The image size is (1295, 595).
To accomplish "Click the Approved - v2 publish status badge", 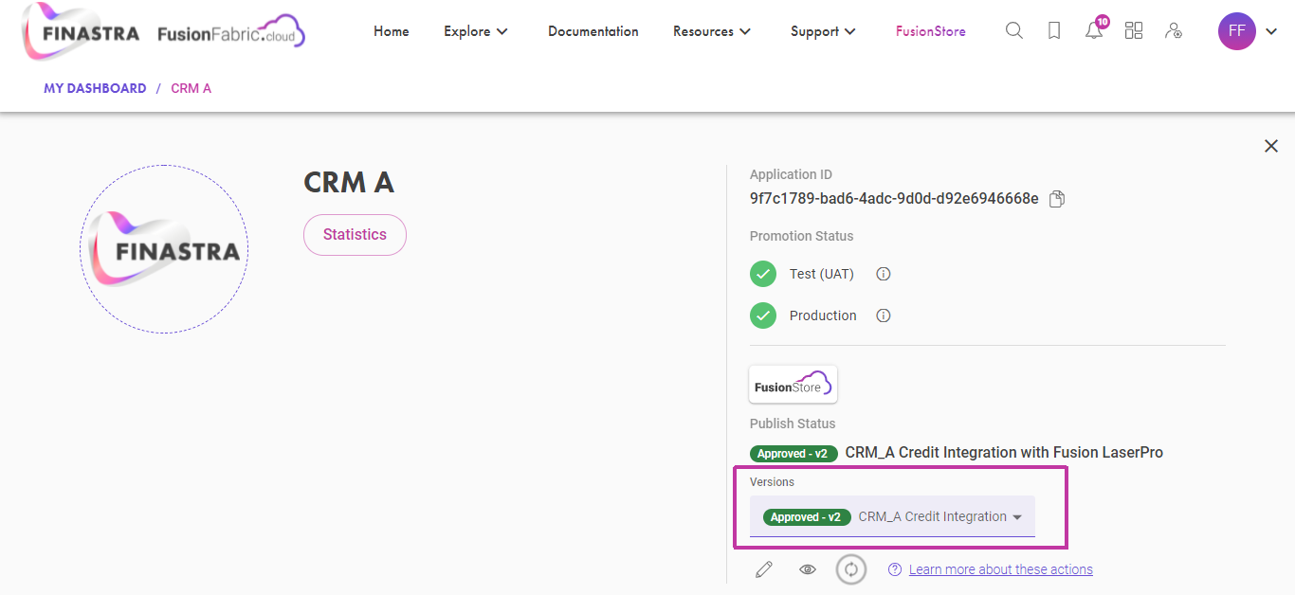I will (x=793, y=454).
